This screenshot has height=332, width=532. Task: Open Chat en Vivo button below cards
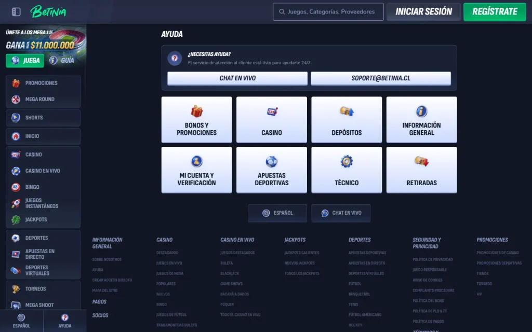click(x=341, y=213)
